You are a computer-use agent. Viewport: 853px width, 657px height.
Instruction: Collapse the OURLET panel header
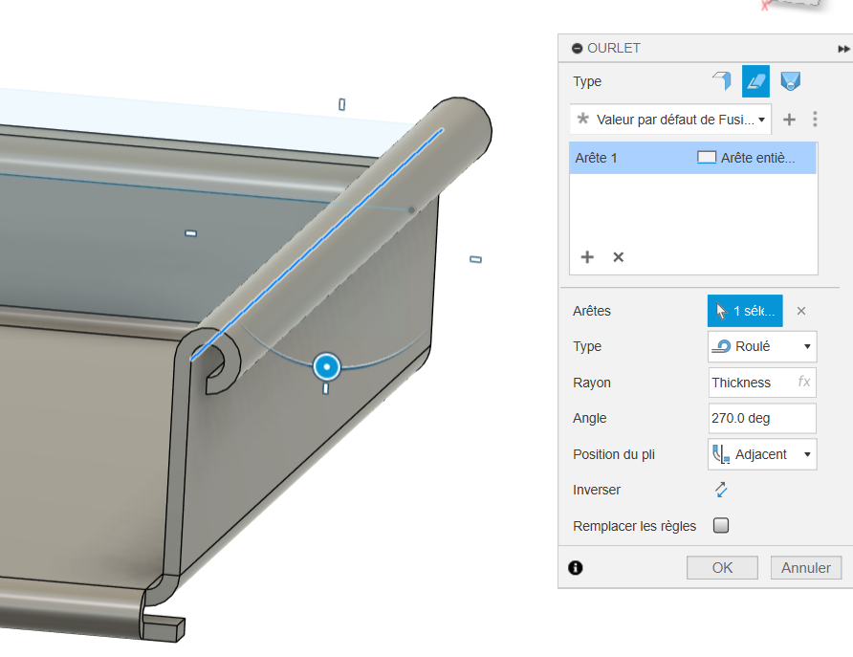tap(577, 49)
